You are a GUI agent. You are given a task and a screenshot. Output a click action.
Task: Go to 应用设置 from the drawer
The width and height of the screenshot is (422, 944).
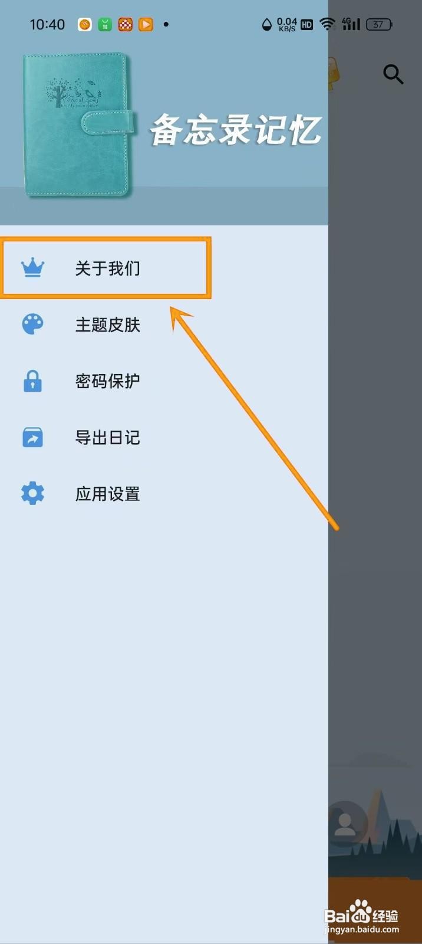click(164, 494)
